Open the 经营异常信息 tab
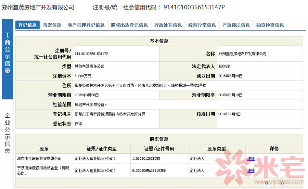This screenshot has width=308, height=189. point(202,25)
